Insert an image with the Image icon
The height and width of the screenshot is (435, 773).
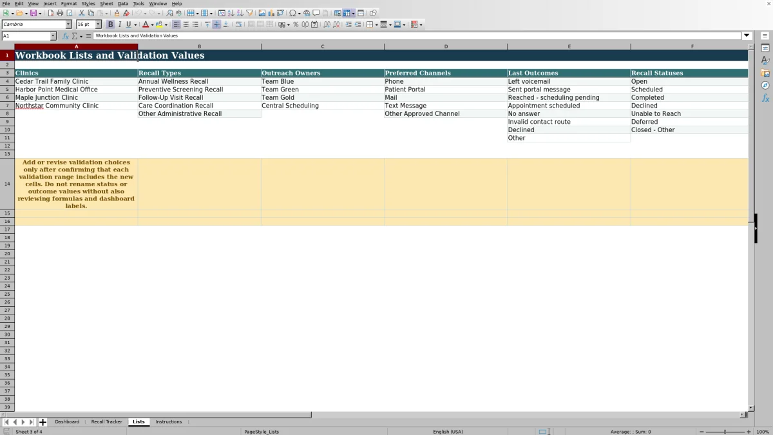pyautogui.click(x=262, y=13)
